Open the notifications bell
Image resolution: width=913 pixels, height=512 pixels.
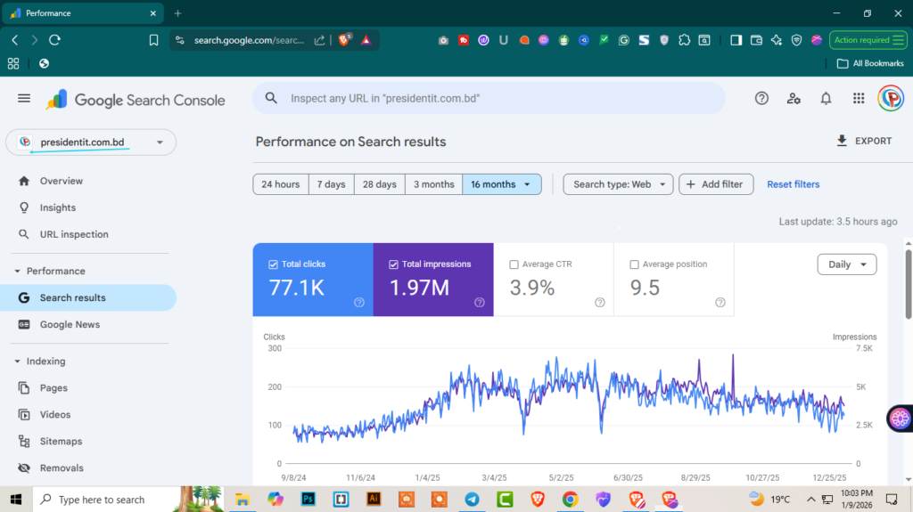tap(826, 98)
